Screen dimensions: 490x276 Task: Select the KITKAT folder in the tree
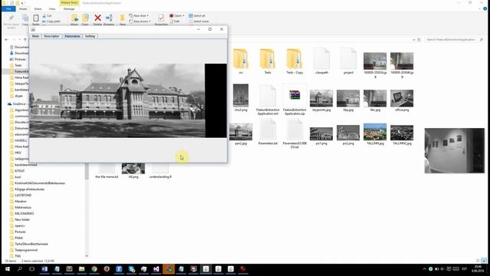point(19,171)
